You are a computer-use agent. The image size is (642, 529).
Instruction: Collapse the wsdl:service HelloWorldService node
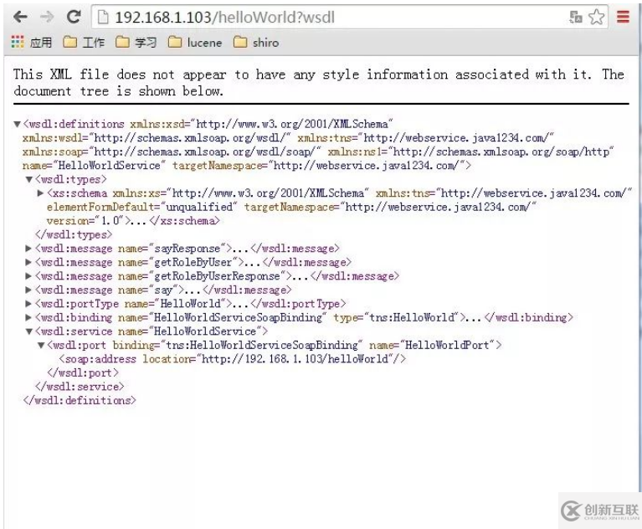tap(29, 331)
